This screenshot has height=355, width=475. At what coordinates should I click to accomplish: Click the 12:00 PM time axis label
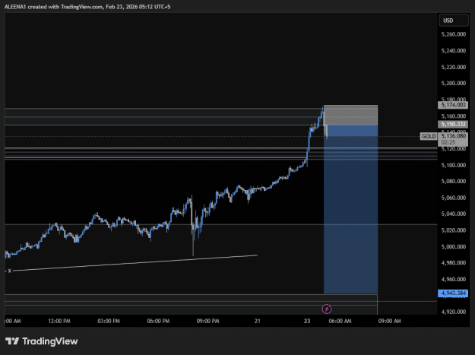coord(59,321)
